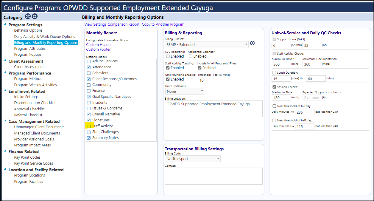Open the transportation Billing Code dropdown
The height and width of the screenshot is (201, 374).
click(x=193, y=159)
